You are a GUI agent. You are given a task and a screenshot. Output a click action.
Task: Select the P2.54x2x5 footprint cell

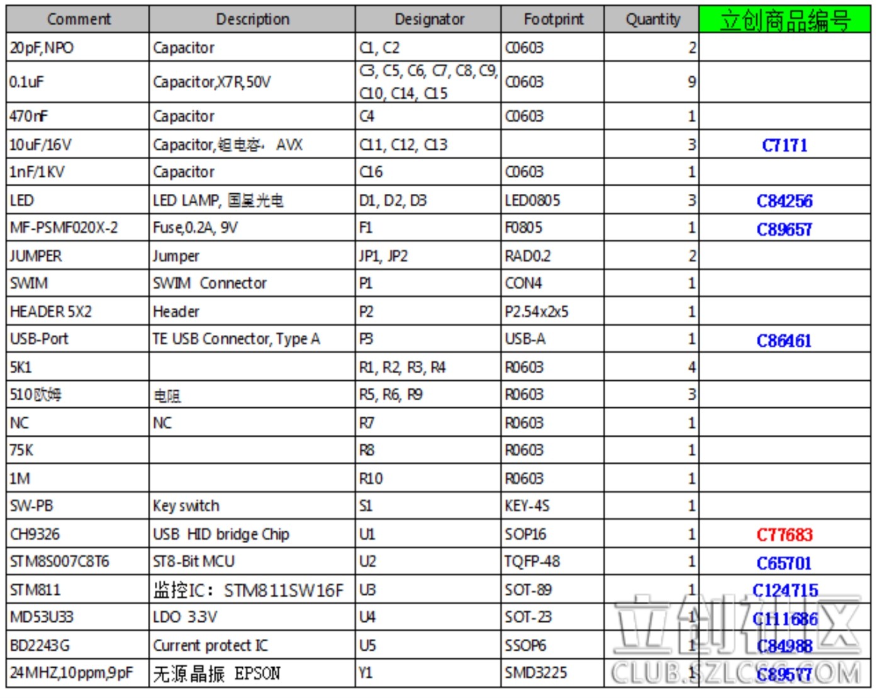[x=553, y=311]
